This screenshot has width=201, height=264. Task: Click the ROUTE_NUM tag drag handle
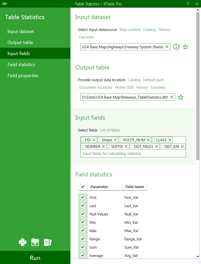(121, 140)
